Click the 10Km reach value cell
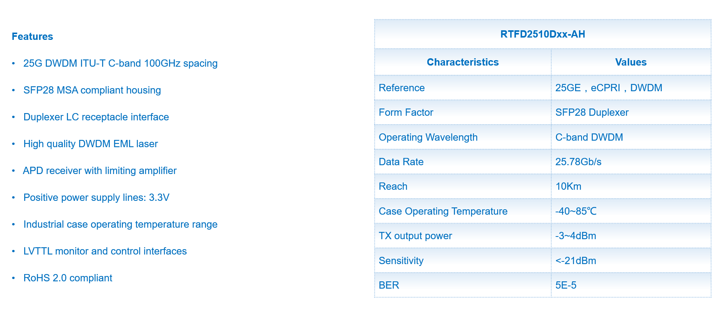Screen dimensions: 721x312 tap(568, 186)
